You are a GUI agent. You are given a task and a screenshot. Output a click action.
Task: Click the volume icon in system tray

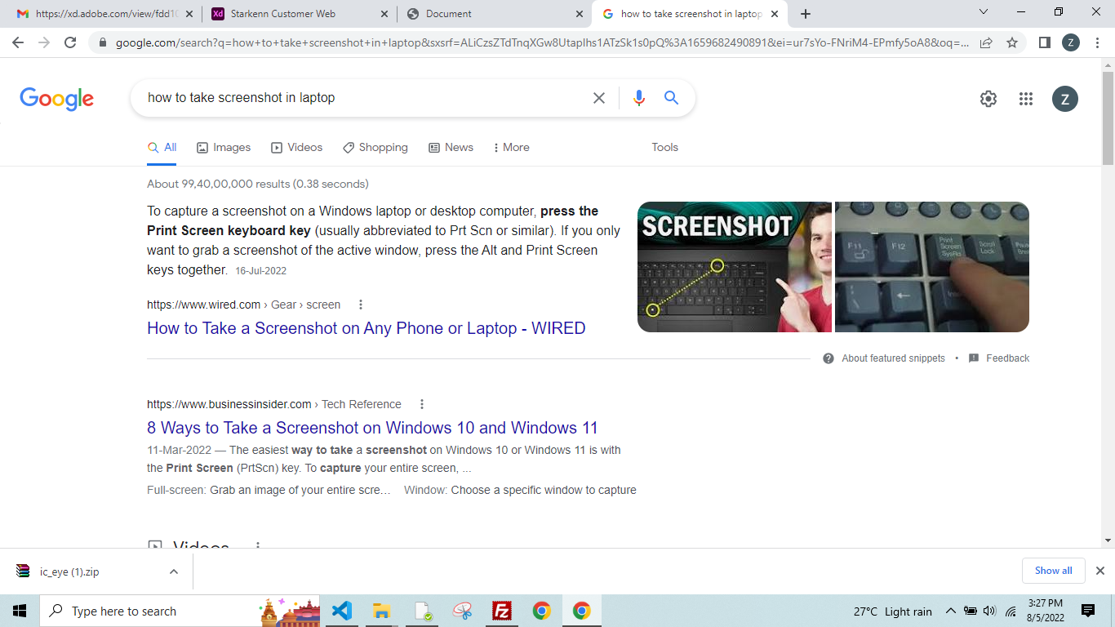(990, 611)
